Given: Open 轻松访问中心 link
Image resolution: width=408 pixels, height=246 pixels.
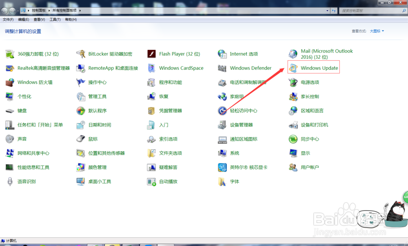Looking at the screenshot, I should [x=244, y=111].
